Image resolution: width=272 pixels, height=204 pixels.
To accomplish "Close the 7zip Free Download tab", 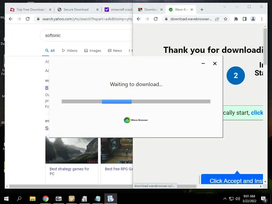I will point(50,10).
